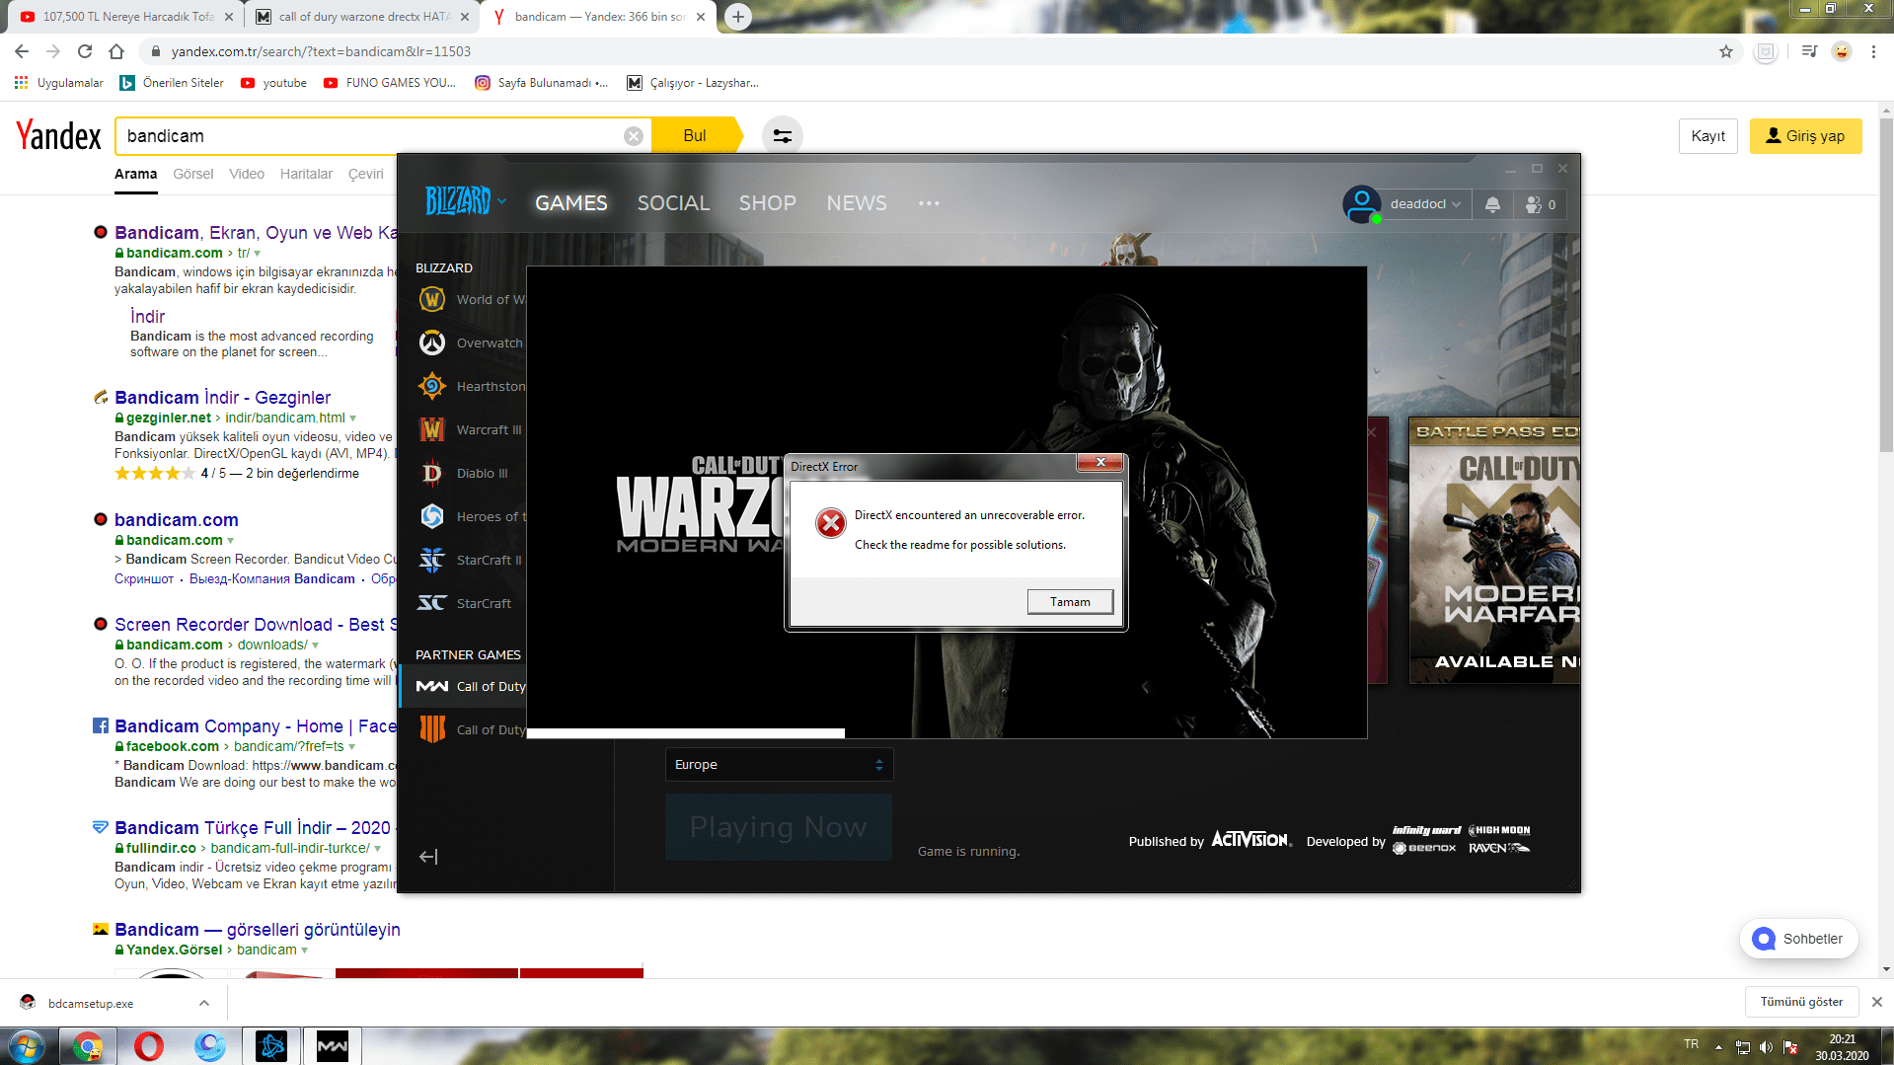Open the İndir sublink under Bandicam result
Viewport: 1894px width, 1065px height.
point(147,317)
